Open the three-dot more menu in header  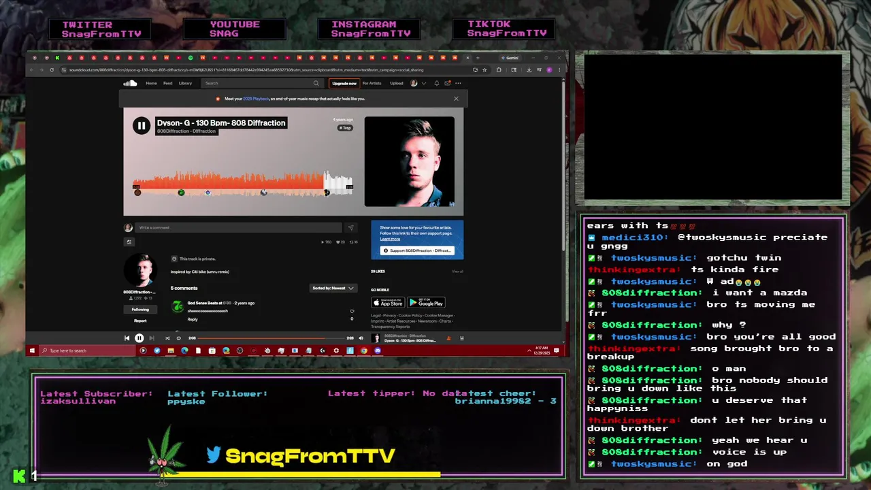coord(458,83)
